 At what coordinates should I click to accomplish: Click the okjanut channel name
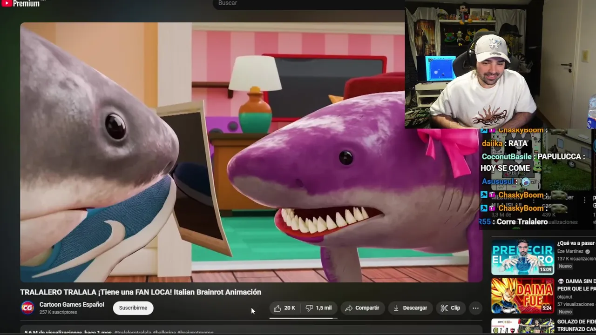(566, 297)
